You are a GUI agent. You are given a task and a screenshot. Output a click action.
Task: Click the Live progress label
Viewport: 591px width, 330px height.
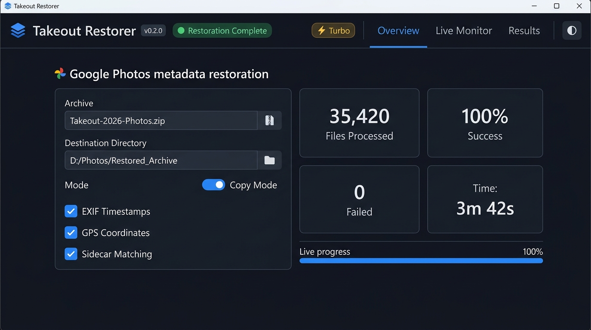325,252
